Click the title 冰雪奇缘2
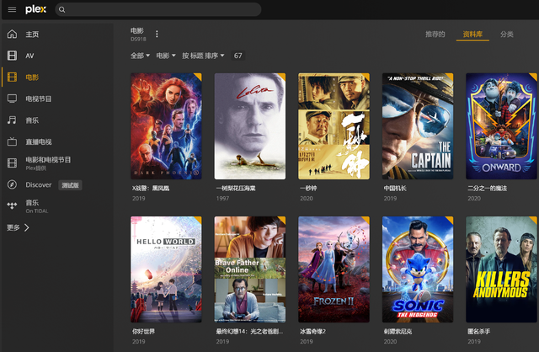The width and height of the screenshot is (539, 352). 312,332
